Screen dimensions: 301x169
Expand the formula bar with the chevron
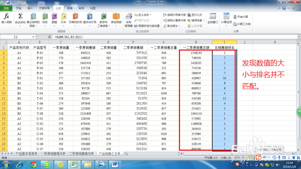(299, 37)
